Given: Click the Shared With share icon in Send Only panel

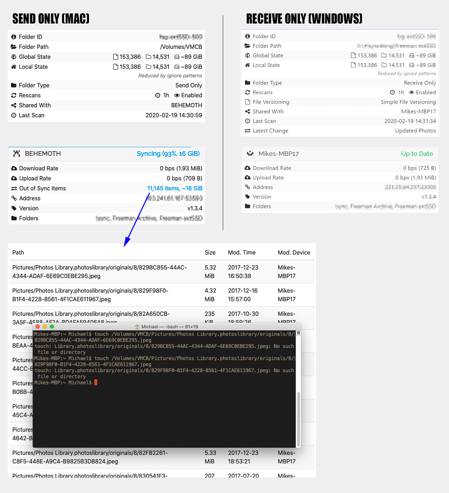Looking at the screenshot, I should [x=13, y=105].
